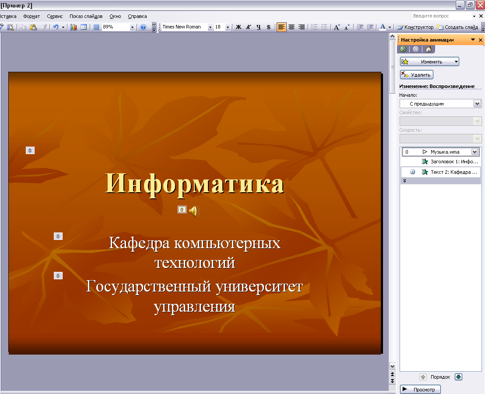Undo the last action
The image size is (485, 394).
click(x=56, y=27)
